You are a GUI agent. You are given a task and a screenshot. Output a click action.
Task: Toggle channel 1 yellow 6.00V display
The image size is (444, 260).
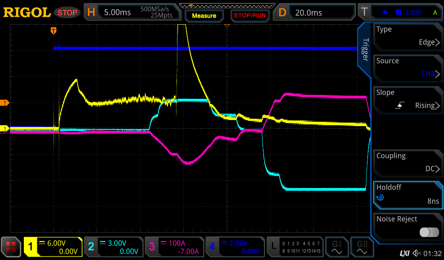pyautogui.click(x=53, y=247)
